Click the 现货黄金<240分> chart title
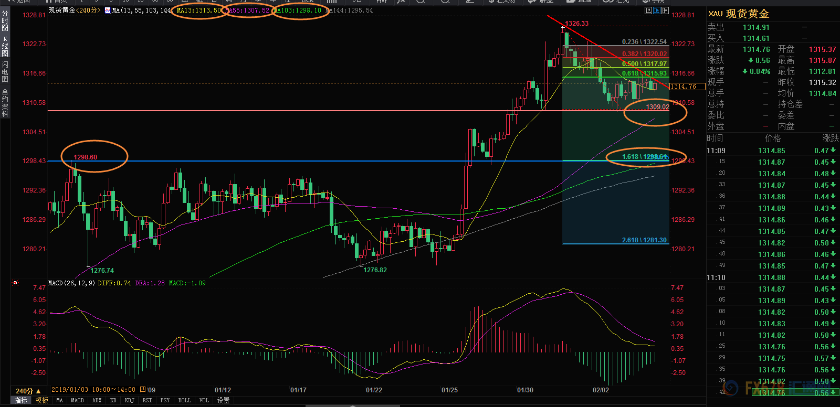Image resolution: width=840 pixels, height=407 pixels. point(74,10)
